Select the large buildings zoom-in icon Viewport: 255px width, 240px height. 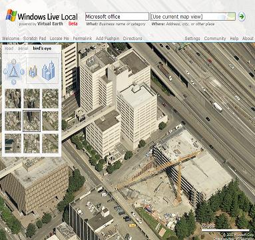(x=49, y=71)
